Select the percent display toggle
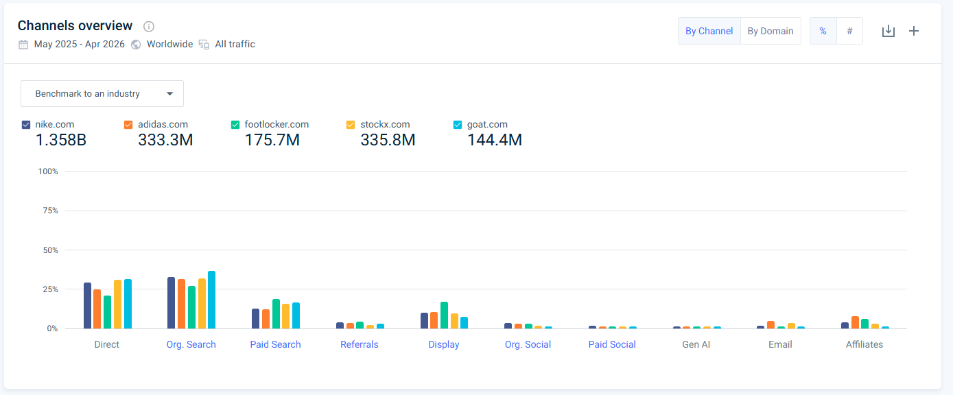 click(x=823, y=31)
